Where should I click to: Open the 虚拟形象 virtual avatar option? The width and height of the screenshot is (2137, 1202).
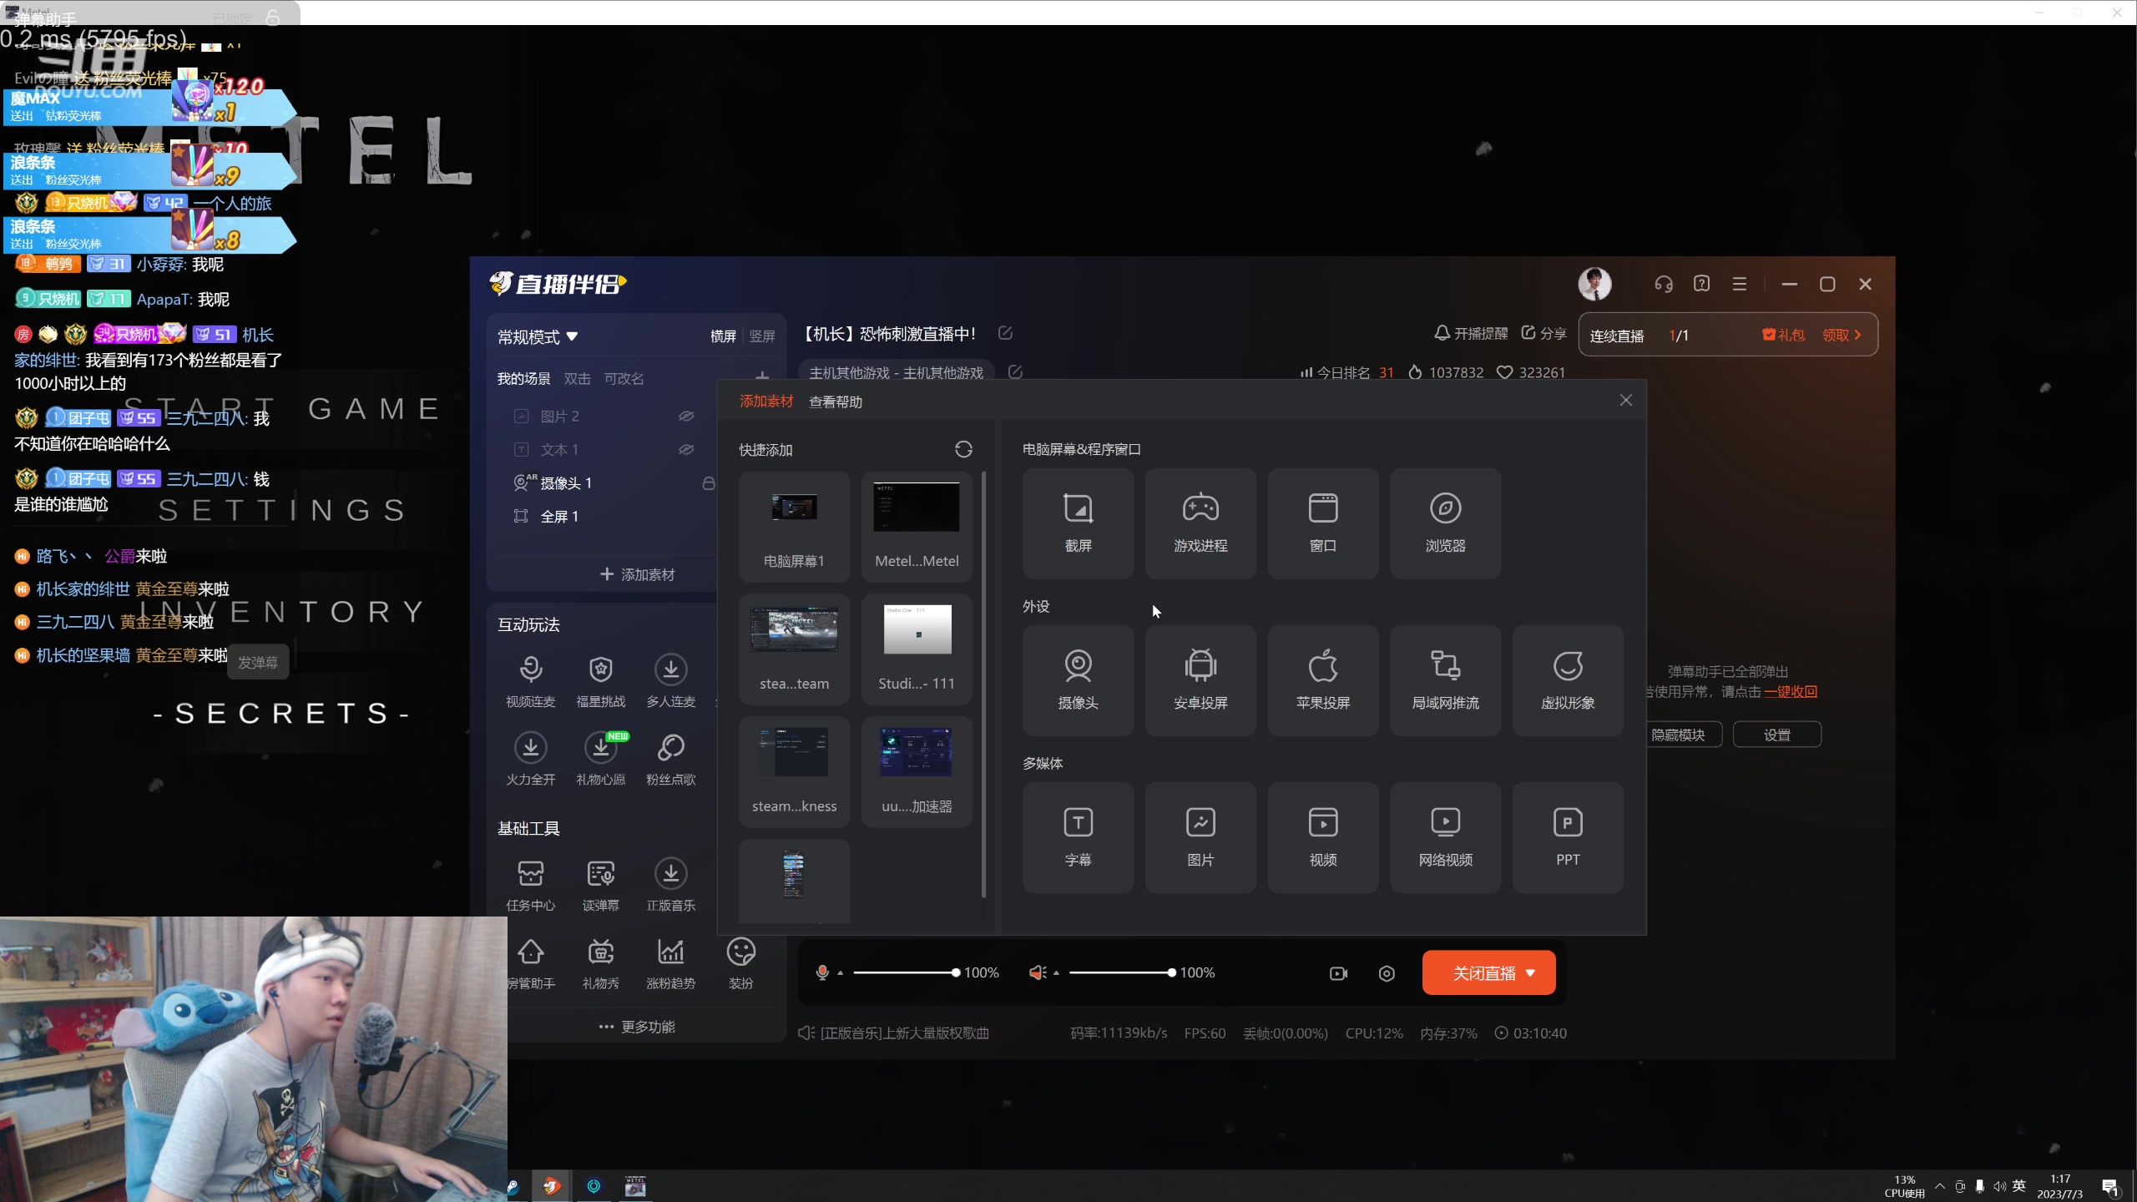tap(1567, 679)
